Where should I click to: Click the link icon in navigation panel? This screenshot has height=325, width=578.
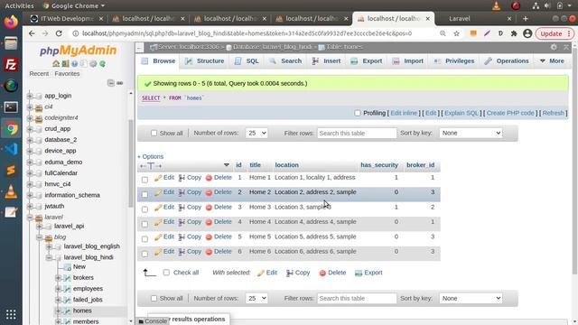tap(120, 83)
